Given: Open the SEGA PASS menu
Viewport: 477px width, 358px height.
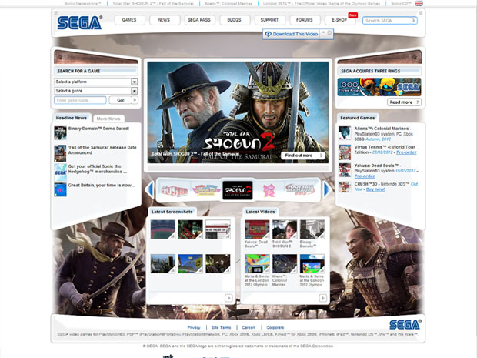Looking at the screenshot, I should 199,20.
